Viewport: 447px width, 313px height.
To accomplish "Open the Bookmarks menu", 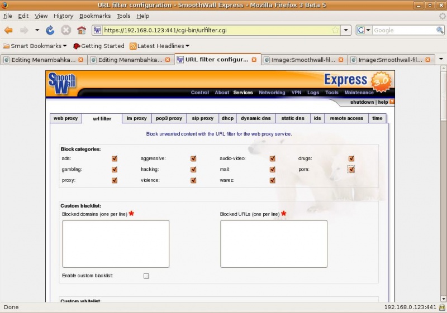I will 94,16.
